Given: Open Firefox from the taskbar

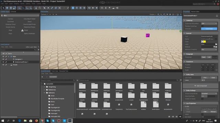Looking at the screenshot, I should pyautogui.click(x=36, y=121).
